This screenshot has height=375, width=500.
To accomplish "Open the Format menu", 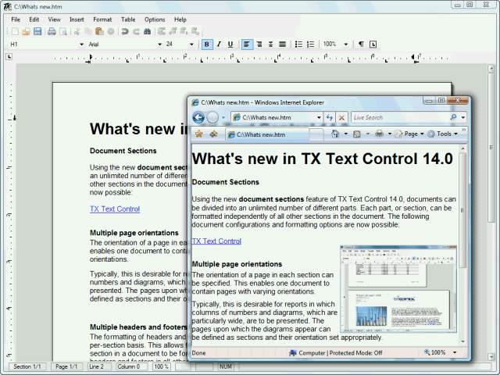I will [102, 19].
